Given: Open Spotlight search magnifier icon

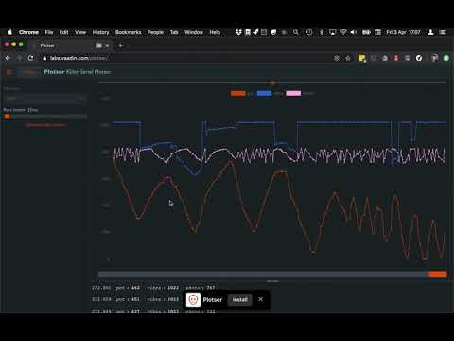Looking at the screenshot, I should point(295,32).
